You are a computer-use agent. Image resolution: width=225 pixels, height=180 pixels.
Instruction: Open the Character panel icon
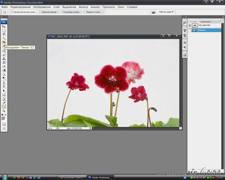(x=185, y=43)
